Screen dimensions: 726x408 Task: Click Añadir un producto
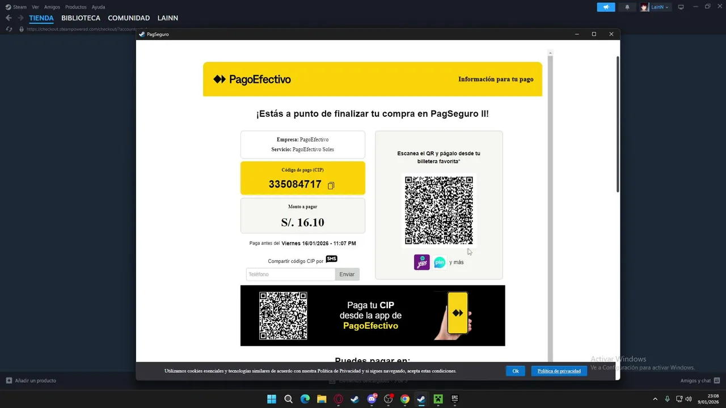35,381
